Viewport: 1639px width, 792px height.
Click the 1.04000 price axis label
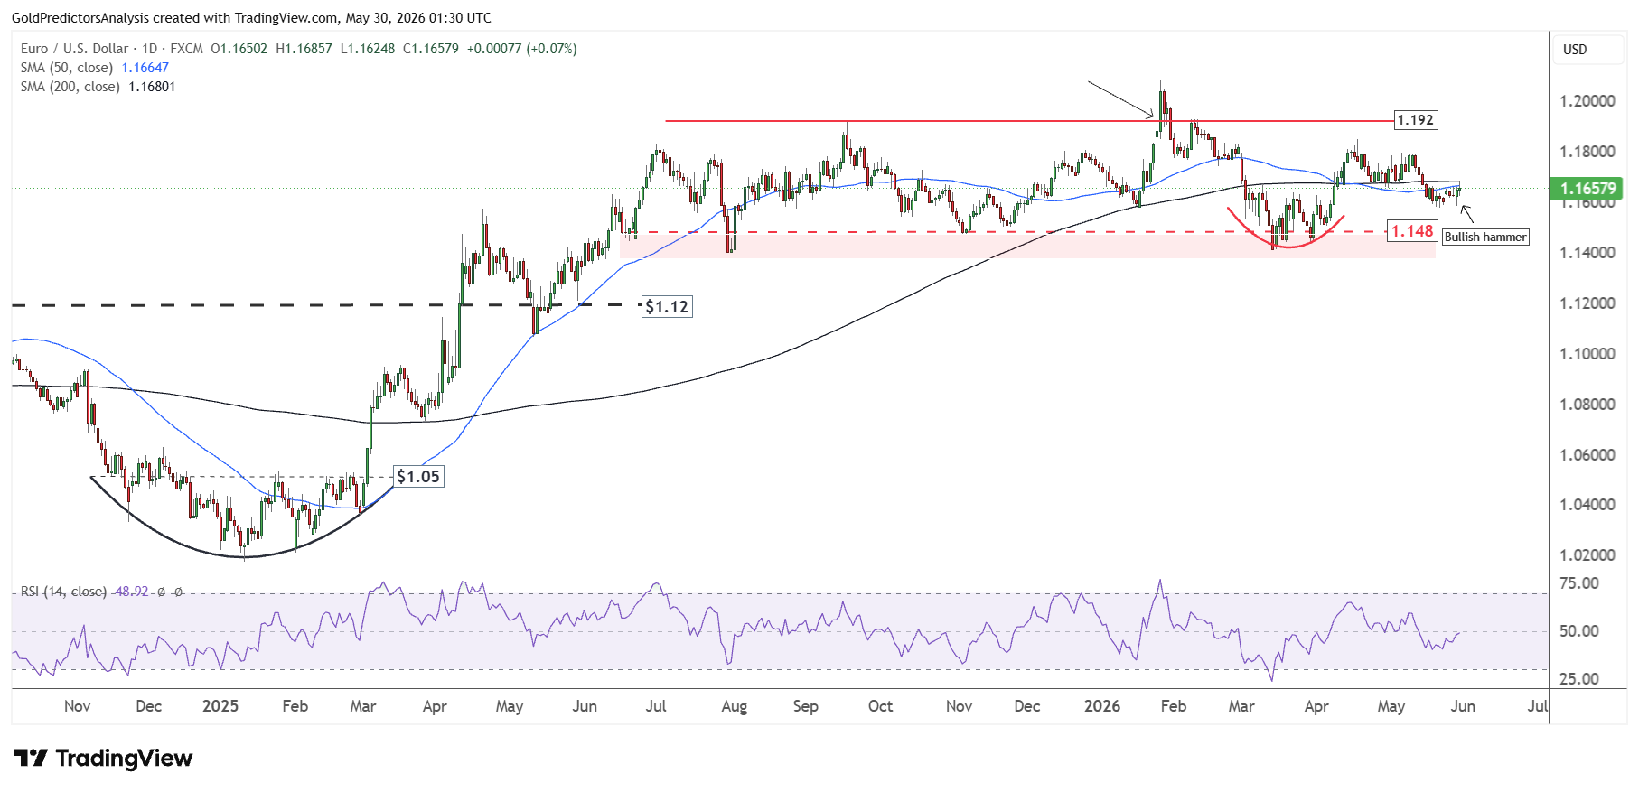tap(1587, 504)
